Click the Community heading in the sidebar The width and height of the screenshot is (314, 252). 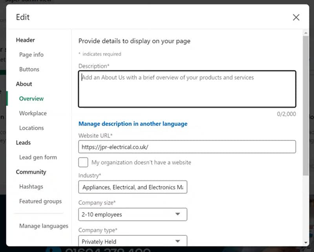(x=31, y=172)
